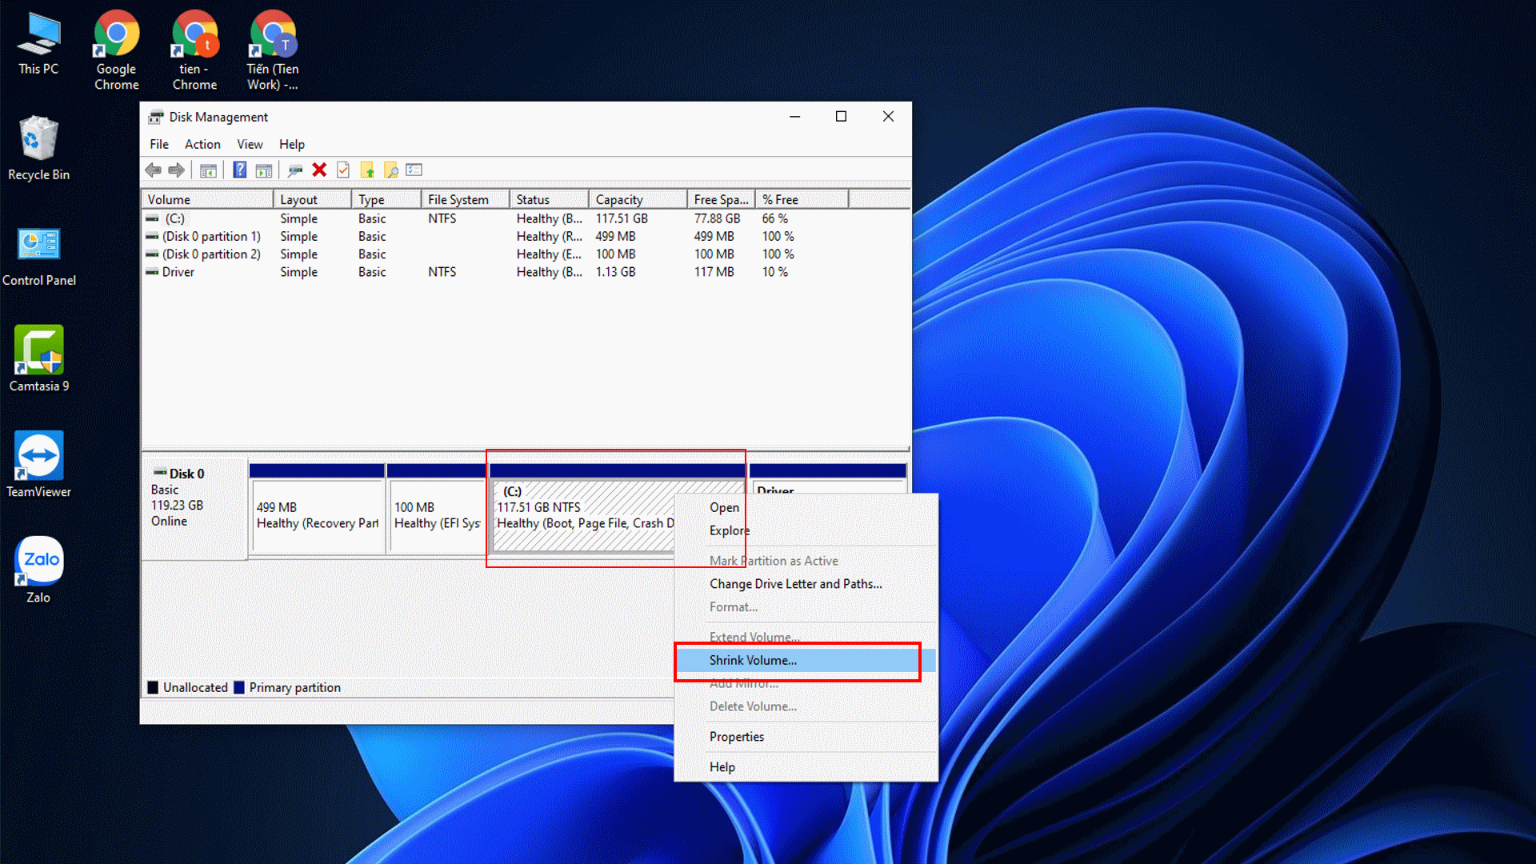Click Show/Hide Console Tree toolbar icon
Image resolution: width=1536 pixels, height=864 pixels.
tap(208, 170)
